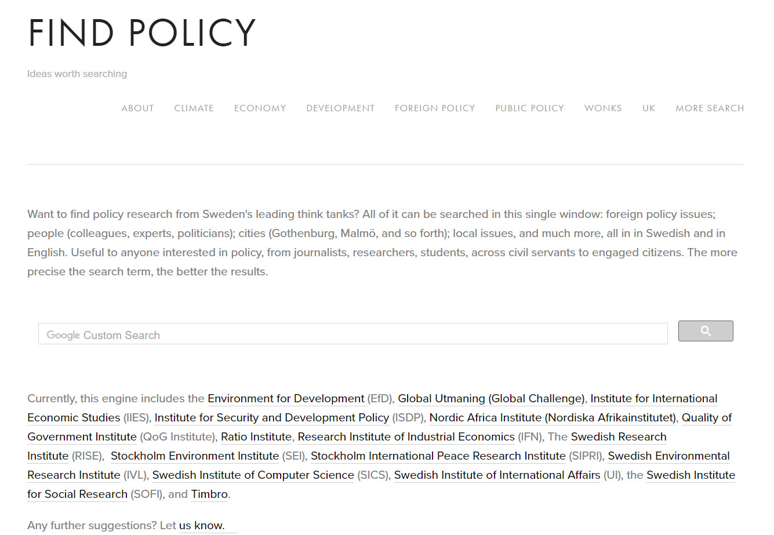Open the Stockholm Environment Institute link
The height and width of the screenshot is (535, 774).
click(195, 456)
